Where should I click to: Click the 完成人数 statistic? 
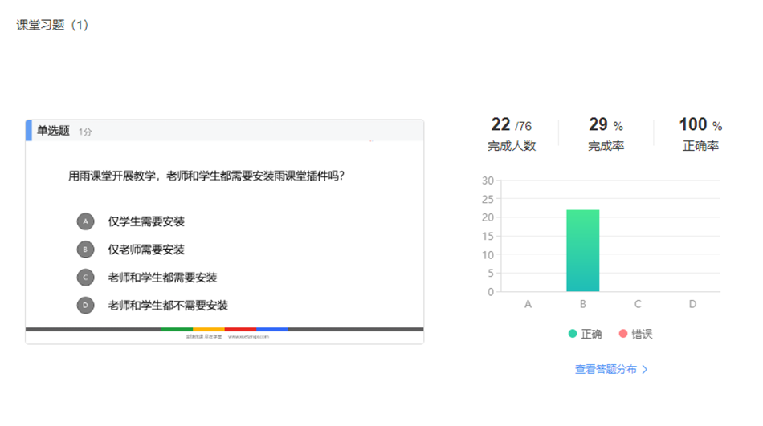(x=512, y=134)
